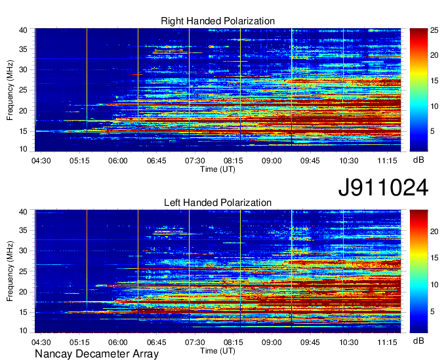Click 35 MHz frequency tick, Left Handed plot
The height and width of the screenshot is (362, 446).
[x=23, y=230]
